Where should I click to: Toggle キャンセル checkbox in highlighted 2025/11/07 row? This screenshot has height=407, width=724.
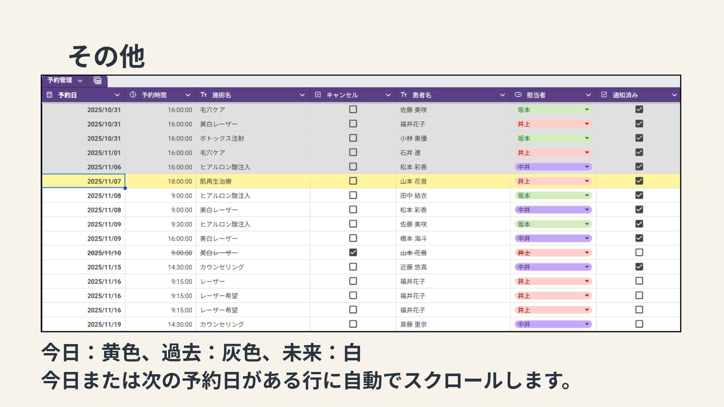coord(353,181)
